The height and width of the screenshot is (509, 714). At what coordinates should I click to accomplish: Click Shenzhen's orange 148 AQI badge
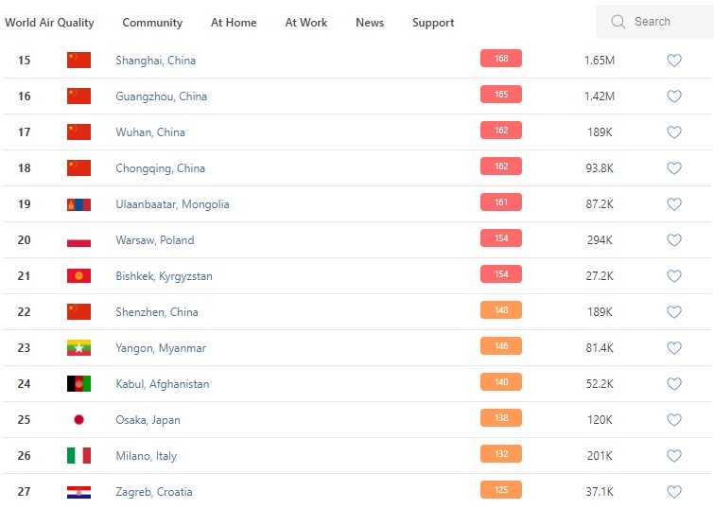501,310
